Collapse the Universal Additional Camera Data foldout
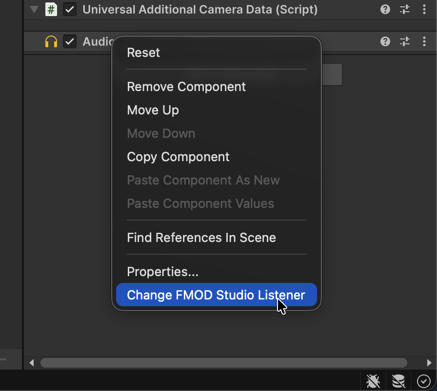Screen dimensions: 437x391 point(34,10)
